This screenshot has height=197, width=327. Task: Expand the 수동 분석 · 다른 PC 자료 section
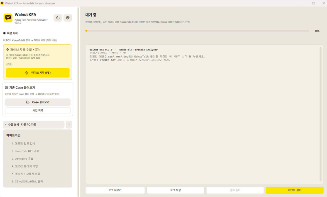point(34,125)
